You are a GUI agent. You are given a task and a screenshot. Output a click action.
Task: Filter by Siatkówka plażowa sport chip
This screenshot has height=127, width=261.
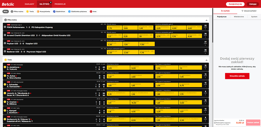click(77, 12)
